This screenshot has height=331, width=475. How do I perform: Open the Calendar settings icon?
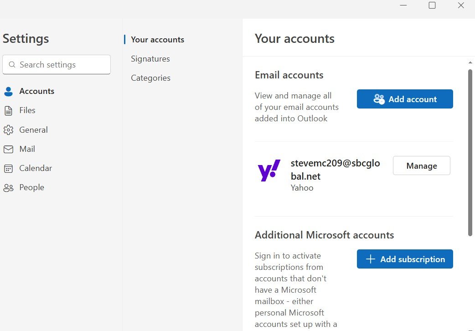click(8, 168)
